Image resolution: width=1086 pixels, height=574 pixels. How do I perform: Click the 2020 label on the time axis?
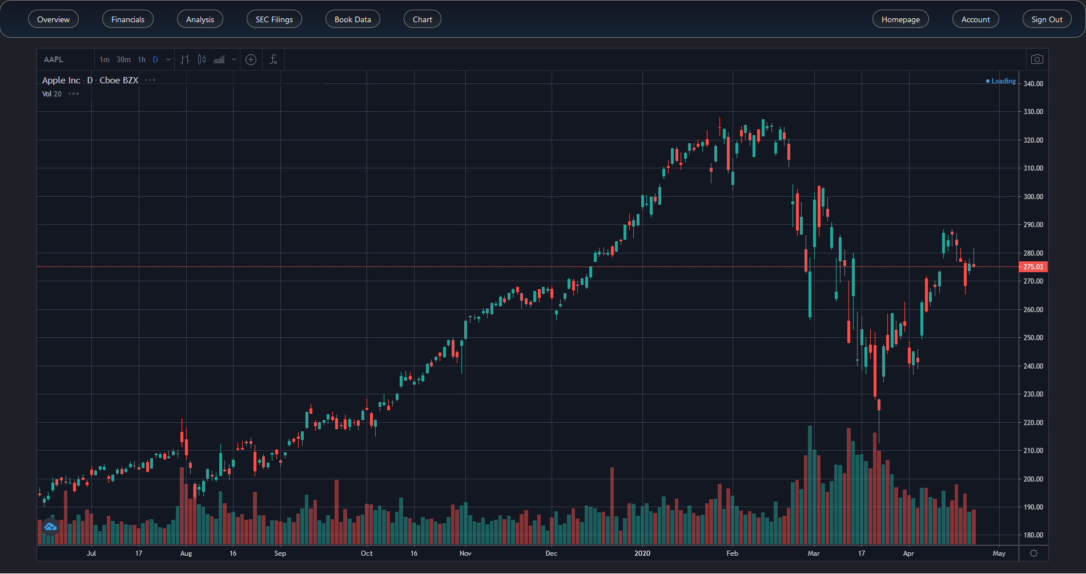(642, 553)
